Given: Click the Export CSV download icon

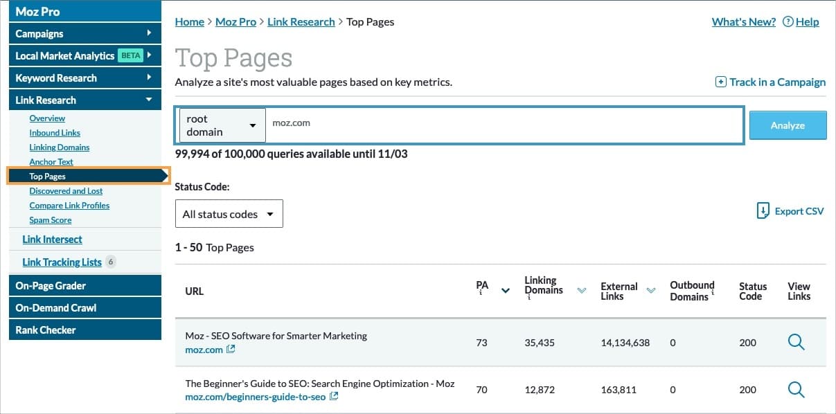Looking at the screenshot, I should 765,210.
